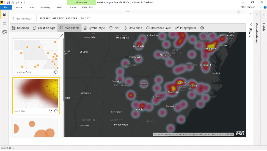The height and width of the screenshot is (151, 267).
Task: Click the Pins tool
Action: point(114,28)
